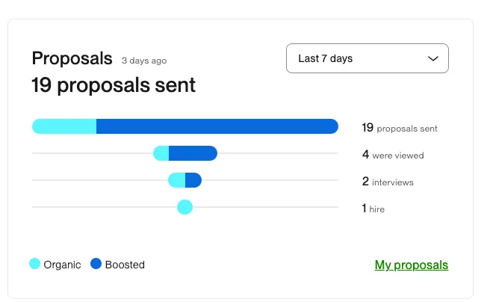Click the Boosted legend label
This screenshot has width=484, height=302.
(125, 265)
